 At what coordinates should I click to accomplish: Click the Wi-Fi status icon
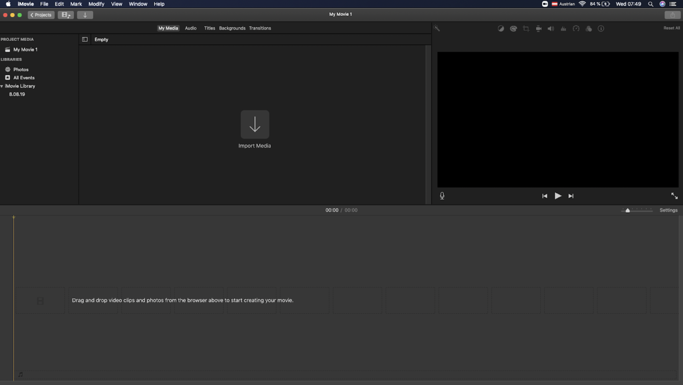[x=582, y=4]
